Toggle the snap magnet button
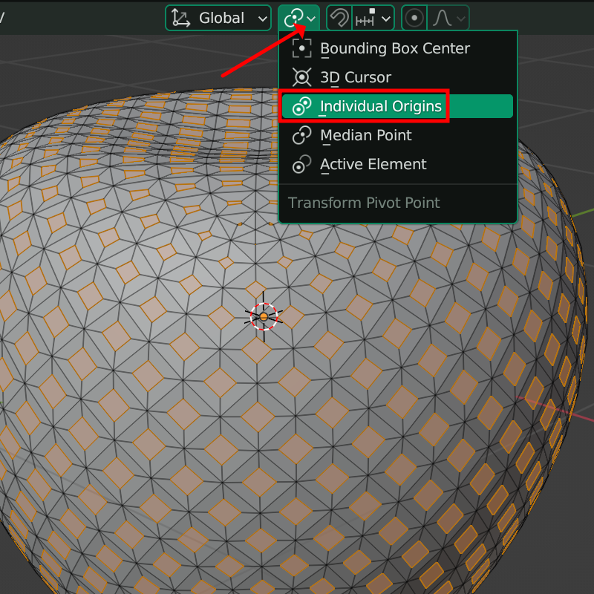This screenshot has width=594, height=594. [339, 18]
